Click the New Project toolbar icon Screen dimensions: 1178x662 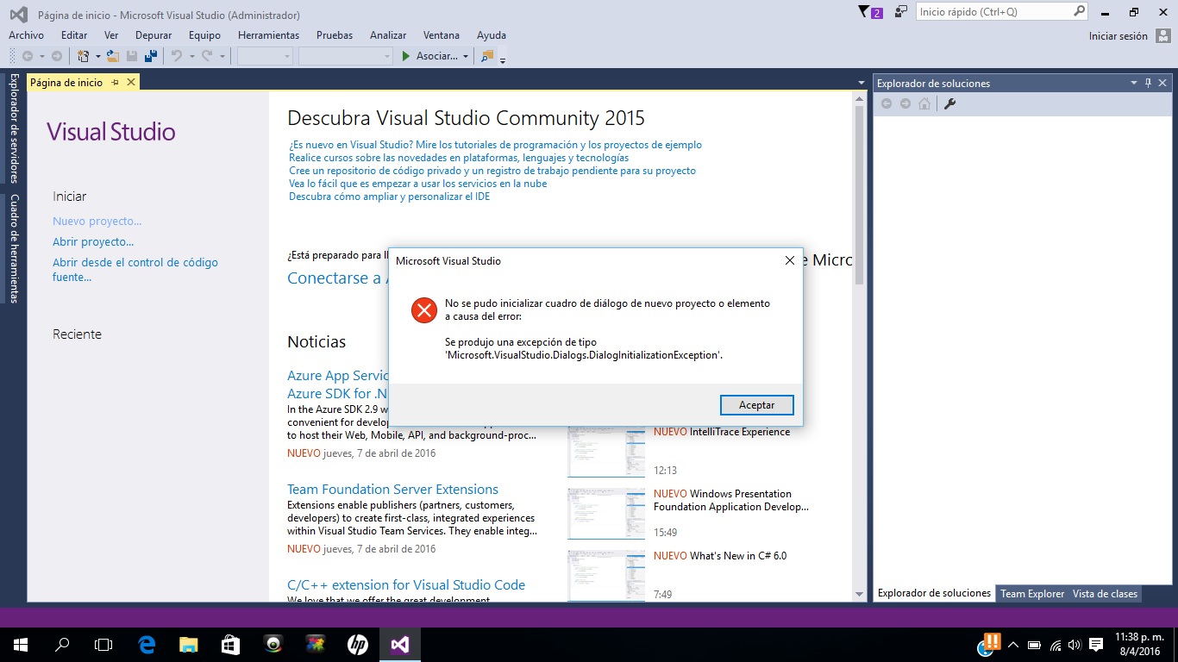click(84, 56)
